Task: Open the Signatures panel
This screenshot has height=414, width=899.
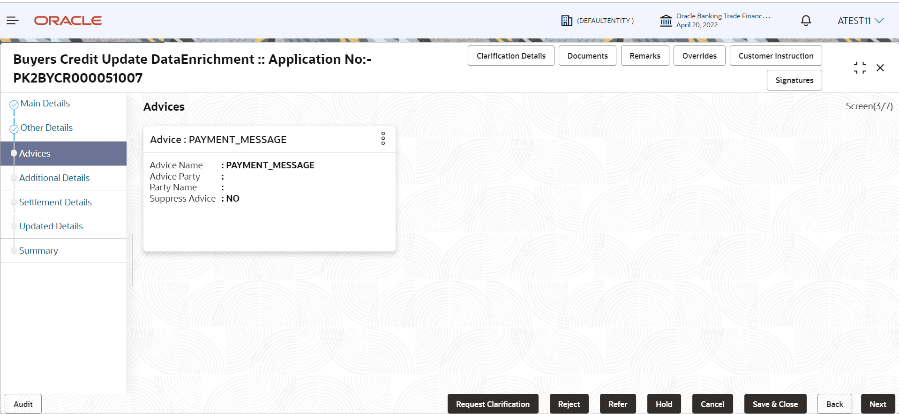Action: click(794, 80)
